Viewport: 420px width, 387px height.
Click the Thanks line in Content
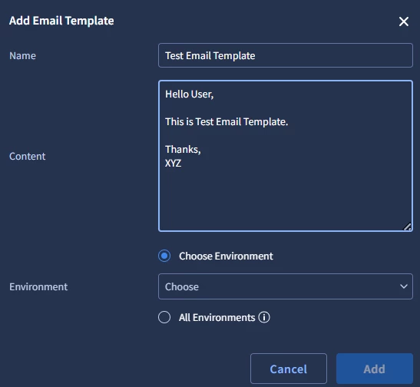183,150
